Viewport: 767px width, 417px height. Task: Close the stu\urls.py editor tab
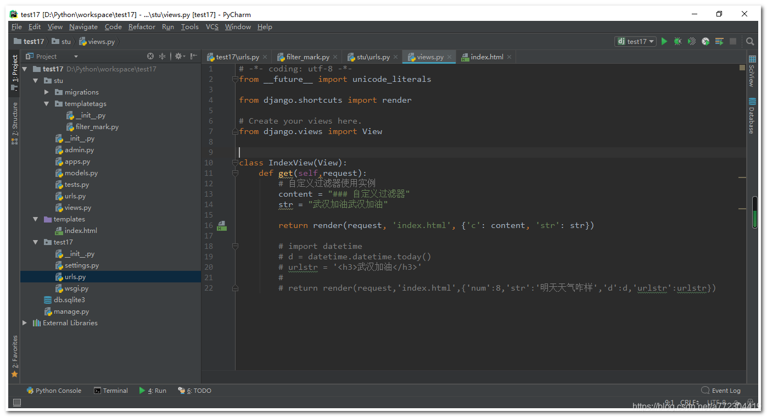[x=396, y=57]
